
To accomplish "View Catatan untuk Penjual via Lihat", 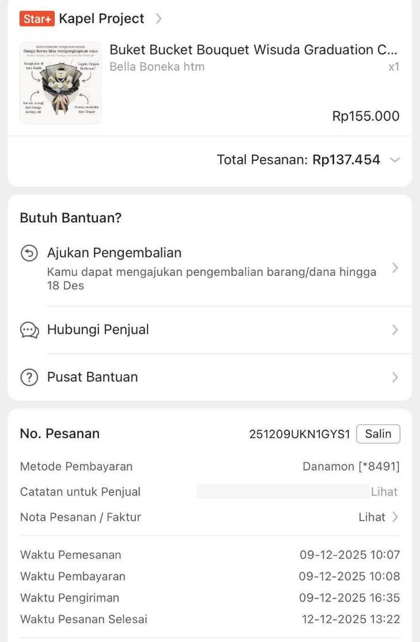I will click(x=384, y=492).
